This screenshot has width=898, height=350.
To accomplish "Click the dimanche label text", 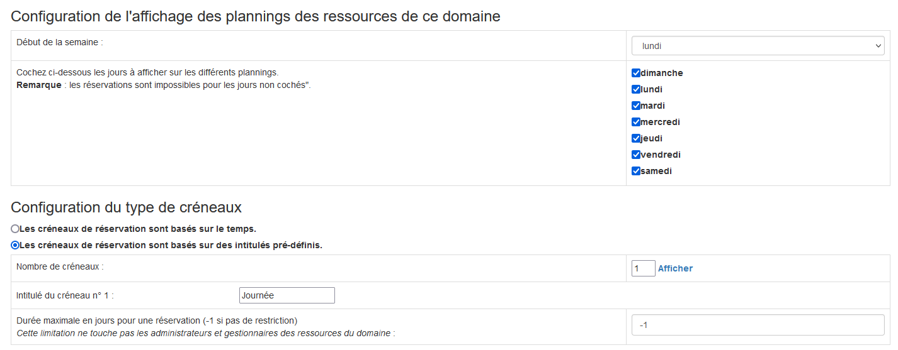I will point(661,73).
